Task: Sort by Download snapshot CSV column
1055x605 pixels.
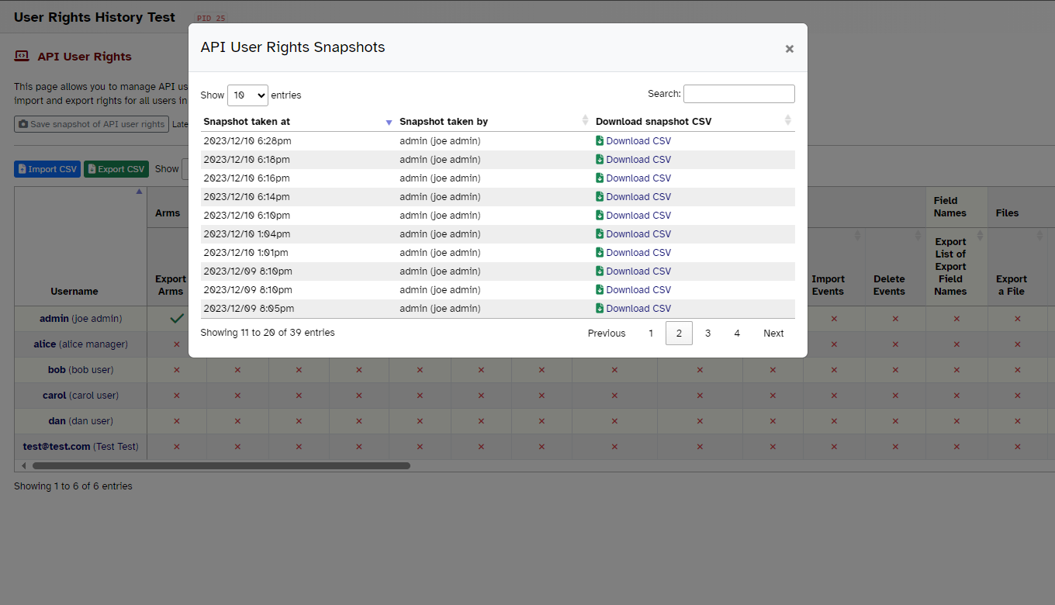Action: tap(694, 122)
